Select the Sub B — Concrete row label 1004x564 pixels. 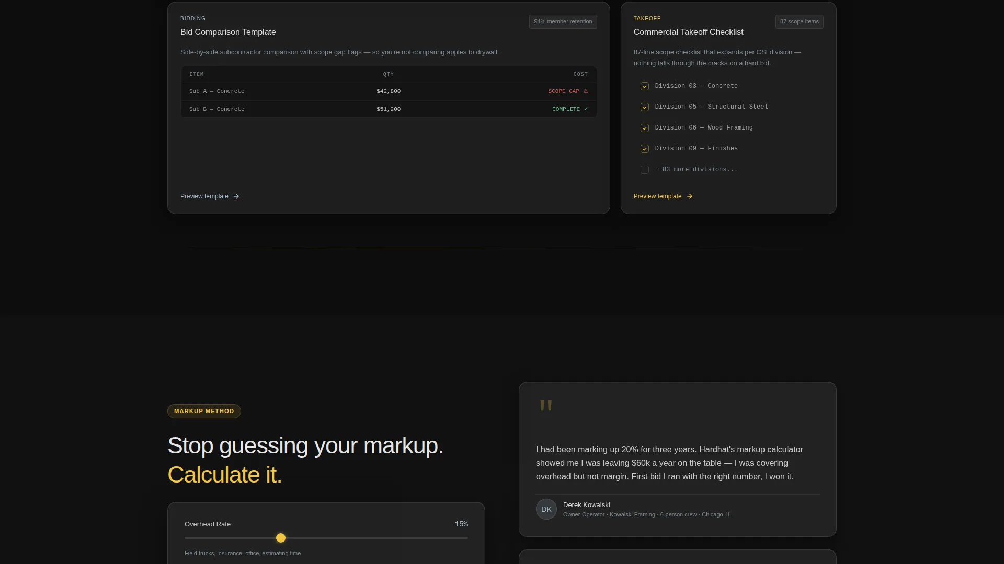(x=216, y=109)
